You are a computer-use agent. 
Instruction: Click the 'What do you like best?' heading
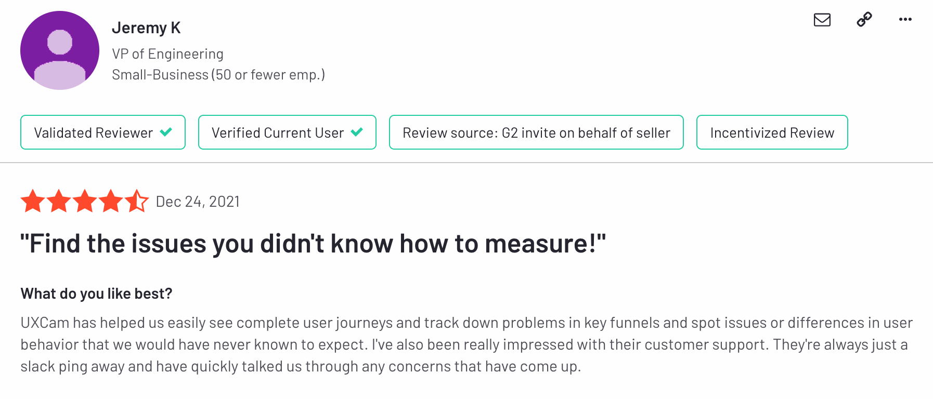[x=96, y=294]
